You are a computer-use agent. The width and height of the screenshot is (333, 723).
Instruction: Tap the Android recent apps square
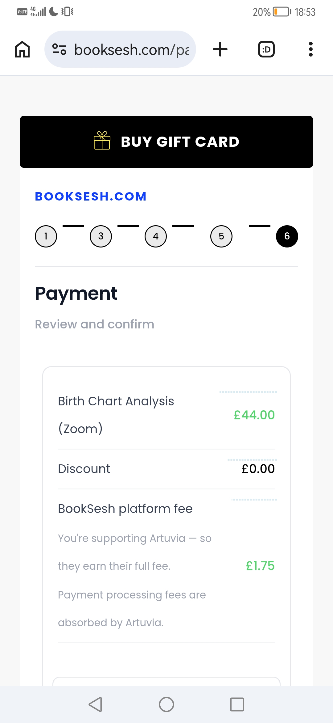237,704
